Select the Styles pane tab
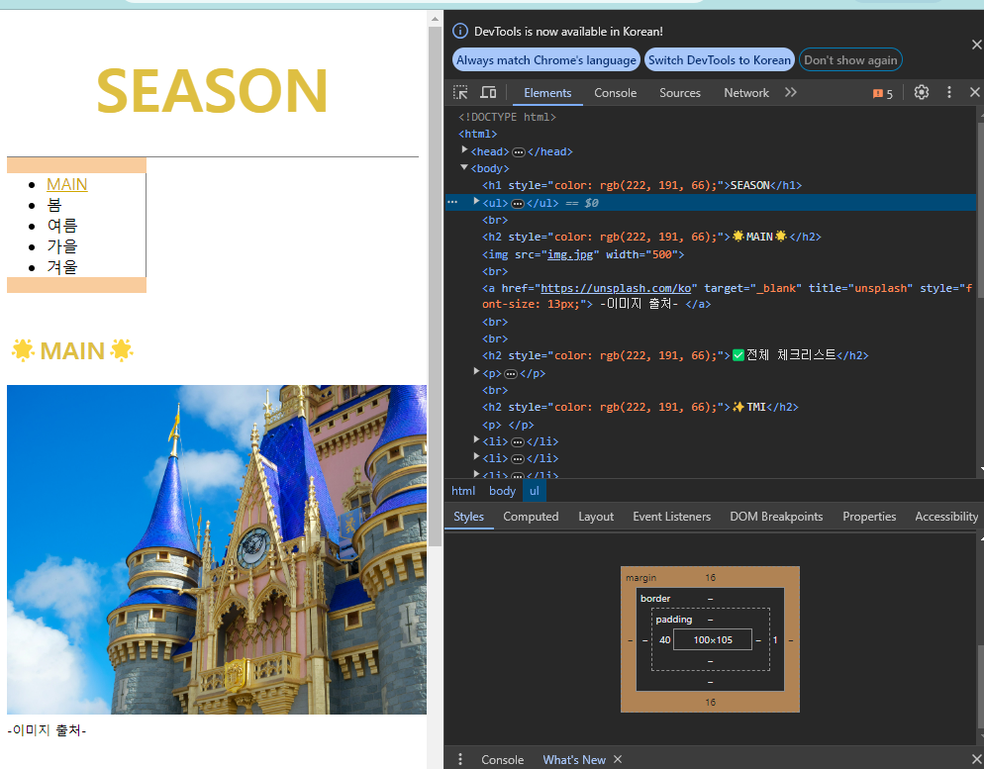Image resolution: width=984 pixels, height=769 pixels. (469, 517)
